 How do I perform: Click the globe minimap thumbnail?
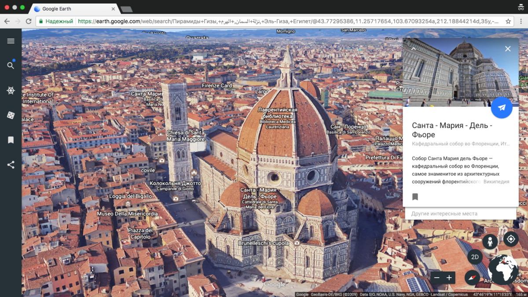tap(503, 269)
